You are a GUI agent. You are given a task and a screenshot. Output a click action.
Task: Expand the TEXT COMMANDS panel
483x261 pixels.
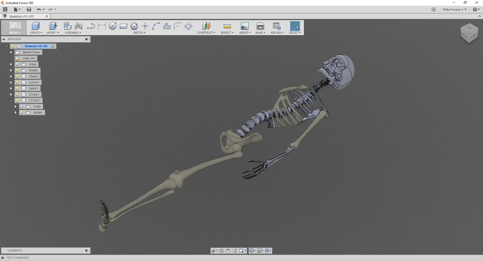(x=3, y=258)
